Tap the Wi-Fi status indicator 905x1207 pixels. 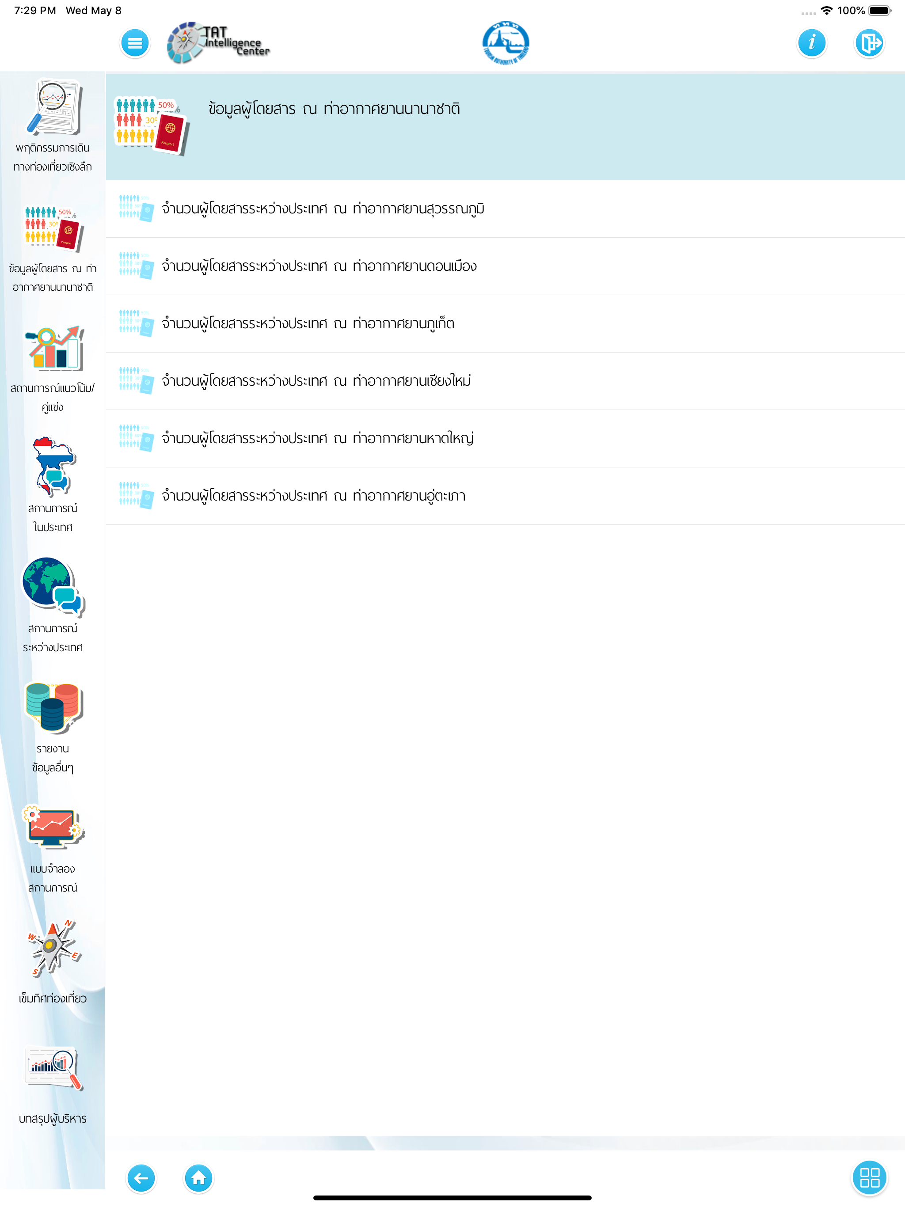[x=826, y=10]
